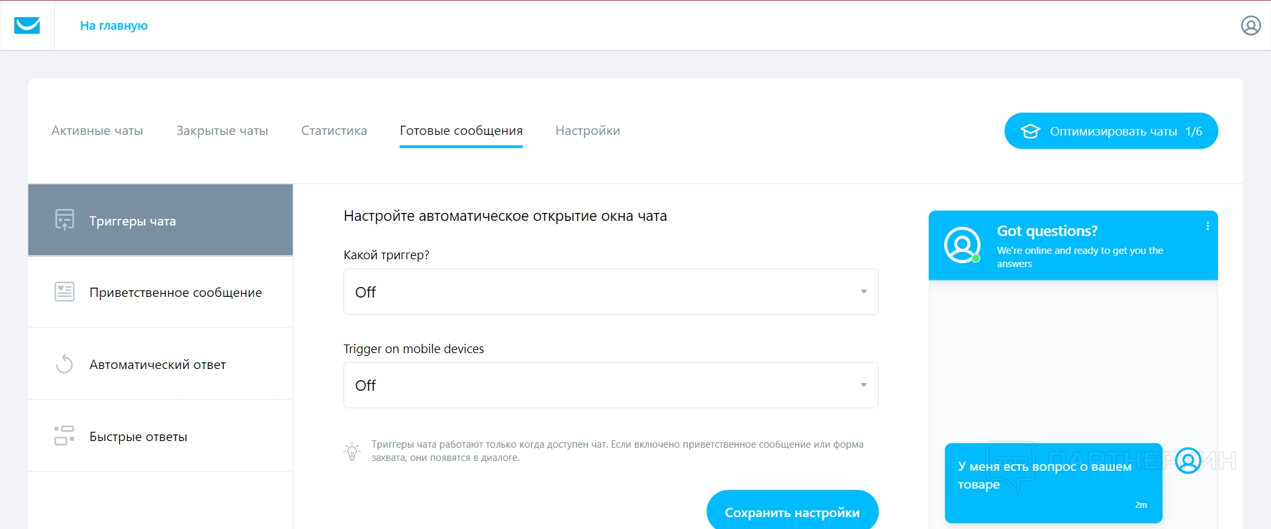This screenshot has width=1271, height=529.
Task: Click the 'Сохранить настройки' button
Action: click(792, 512)
